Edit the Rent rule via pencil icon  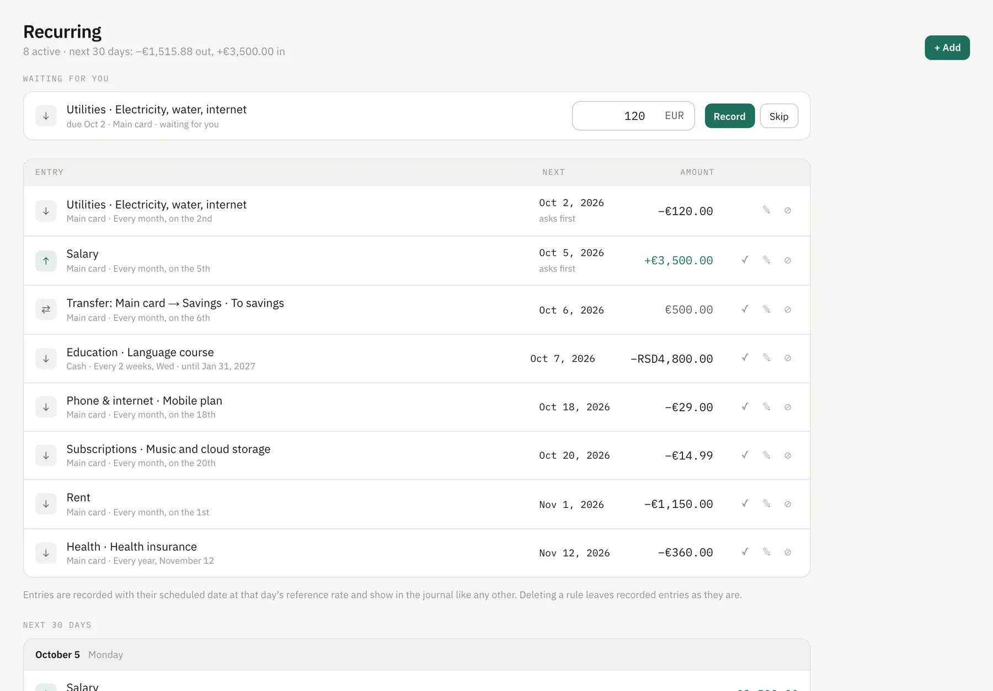[766, 504]
